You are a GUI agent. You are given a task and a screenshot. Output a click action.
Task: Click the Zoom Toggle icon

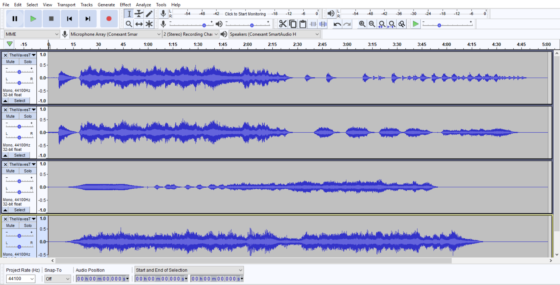402,24
